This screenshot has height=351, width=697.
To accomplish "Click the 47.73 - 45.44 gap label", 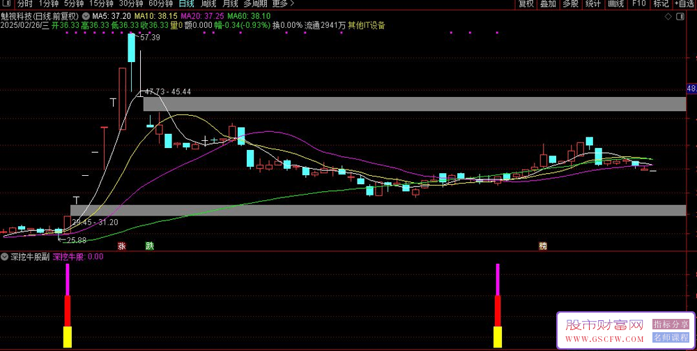I will point(168,91).
